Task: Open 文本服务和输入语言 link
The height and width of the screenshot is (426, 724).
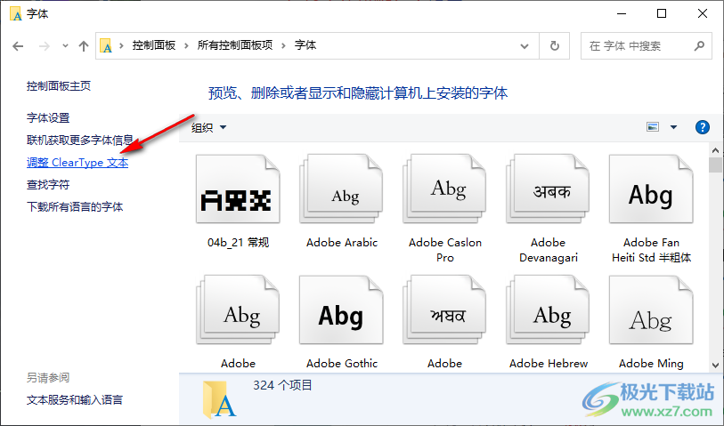Action: coord(75,399)
